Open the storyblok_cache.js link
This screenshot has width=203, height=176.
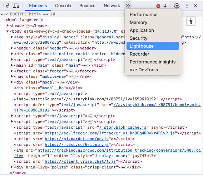pos(123,127)
